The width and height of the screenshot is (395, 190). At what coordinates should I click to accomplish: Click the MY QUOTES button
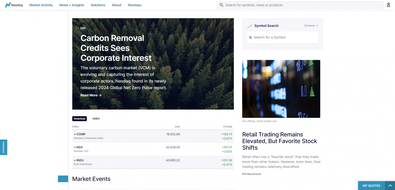(371, 186)
